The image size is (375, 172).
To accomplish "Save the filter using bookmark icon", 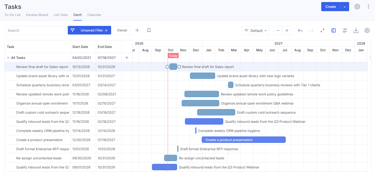I will (149, 30).
